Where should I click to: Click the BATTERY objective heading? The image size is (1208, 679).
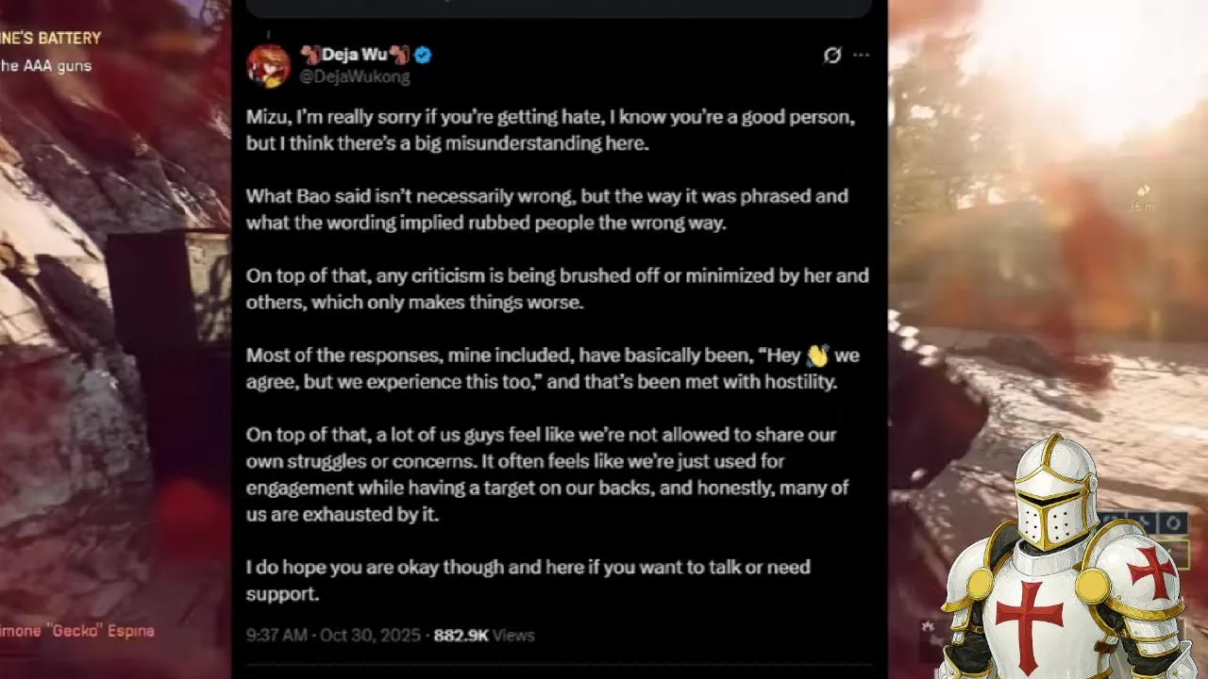click(x=52, y=38)
